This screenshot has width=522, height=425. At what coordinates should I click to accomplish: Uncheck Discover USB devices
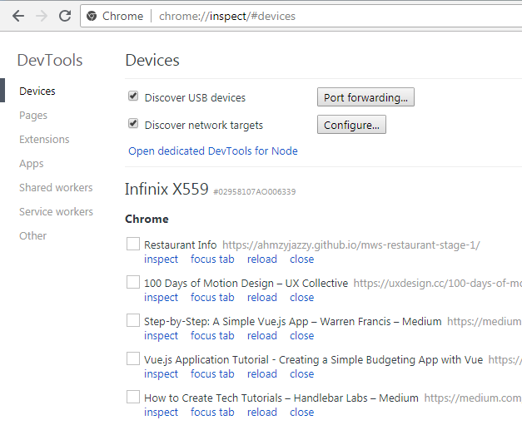pos(133,96)
